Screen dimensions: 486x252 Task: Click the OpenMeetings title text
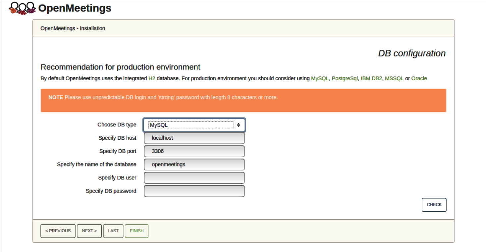tap(75, 8)
